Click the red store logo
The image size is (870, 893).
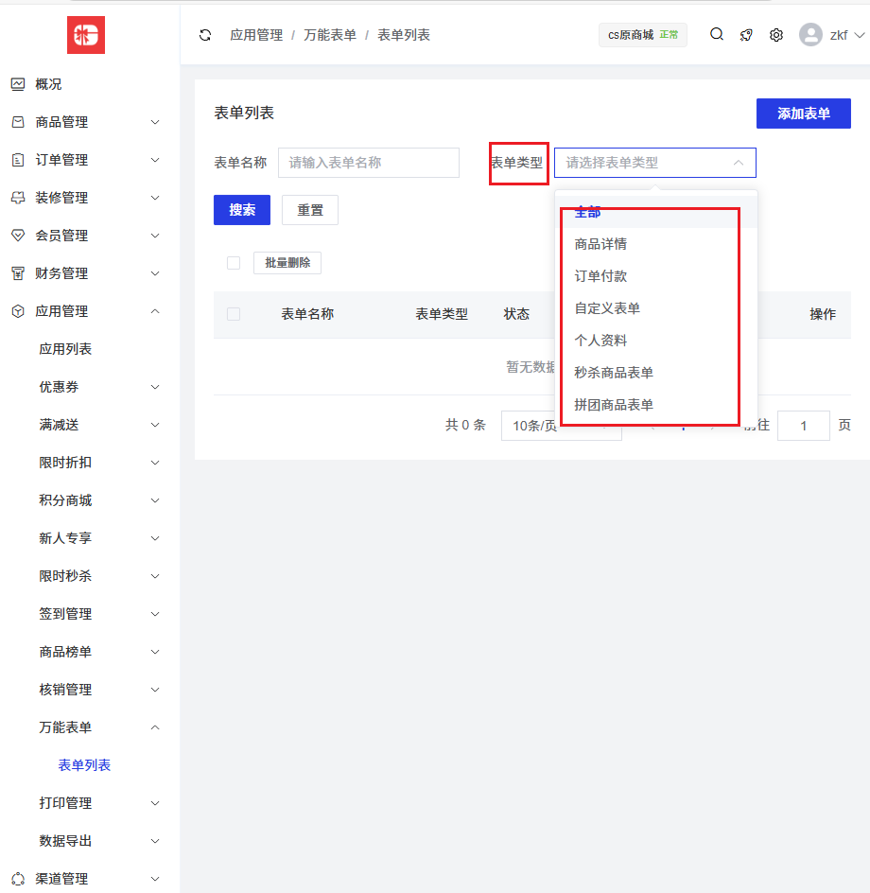click(x=86, y=35)
